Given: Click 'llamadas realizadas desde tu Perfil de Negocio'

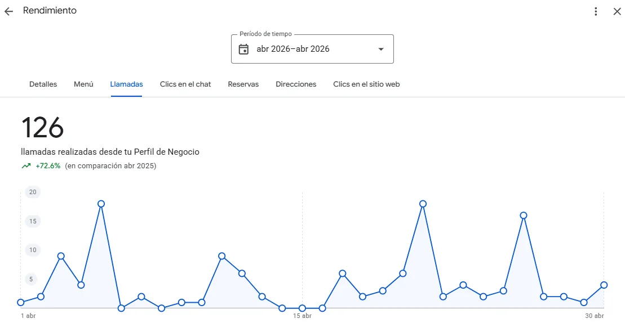Looking at the screenshot, I should (110, 152).
